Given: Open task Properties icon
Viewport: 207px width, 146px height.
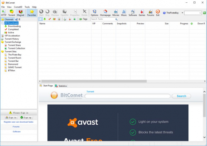Looking at the screenshot, I should 75,13.
